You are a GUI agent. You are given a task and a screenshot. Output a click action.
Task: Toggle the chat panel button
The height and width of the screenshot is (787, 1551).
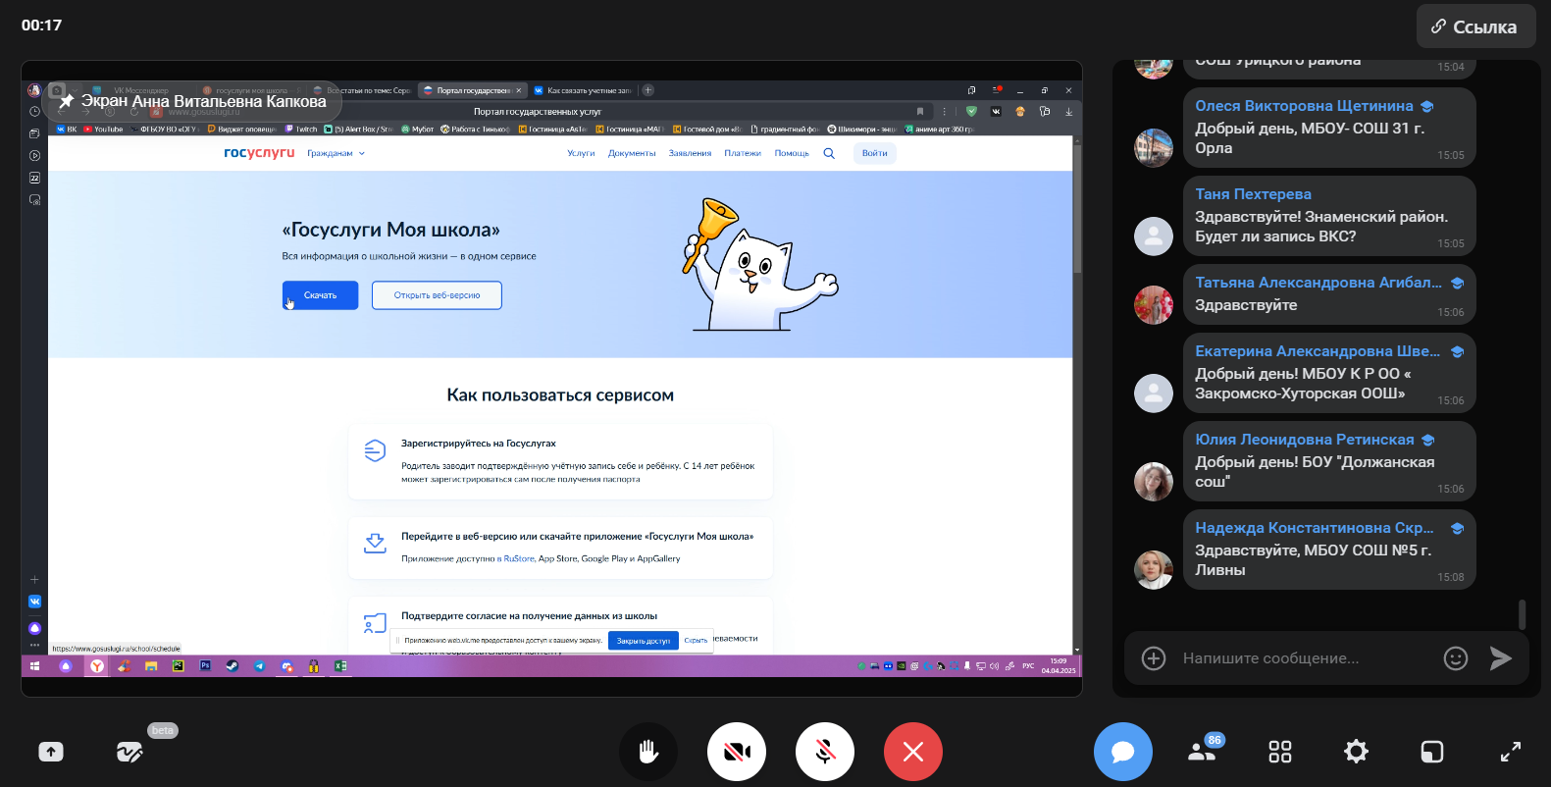tap(1122, 752)
